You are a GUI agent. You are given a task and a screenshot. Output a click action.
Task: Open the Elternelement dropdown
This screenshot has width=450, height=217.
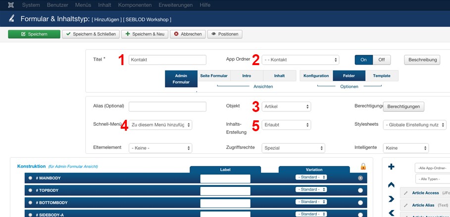click(160, 148)
